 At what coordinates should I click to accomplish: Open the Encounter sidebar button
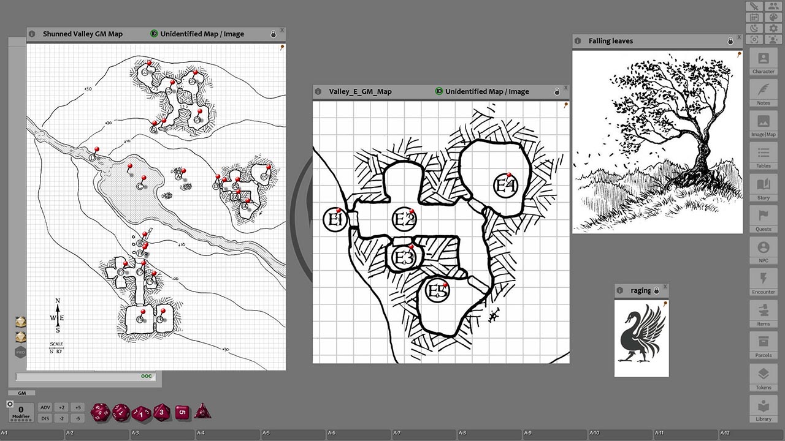[x=764, y=281]
